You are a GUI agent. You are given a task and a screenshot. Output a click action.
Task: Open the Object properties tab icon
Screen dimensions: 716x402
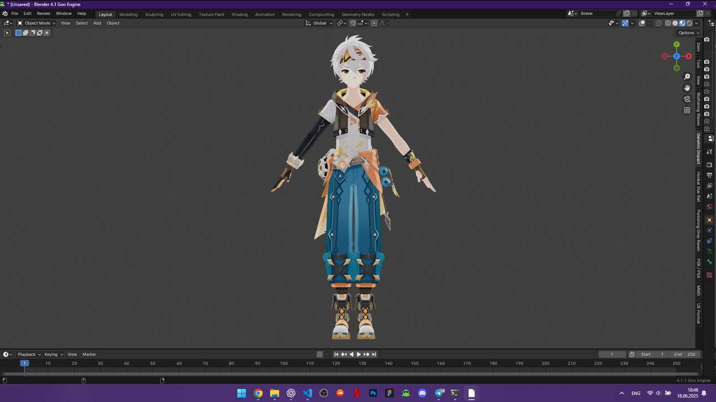pos(709,220)
